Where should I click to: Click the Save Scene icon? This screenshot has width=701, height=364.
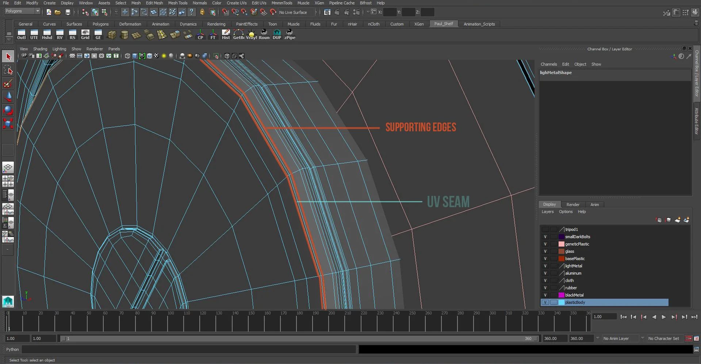(68, 12)
